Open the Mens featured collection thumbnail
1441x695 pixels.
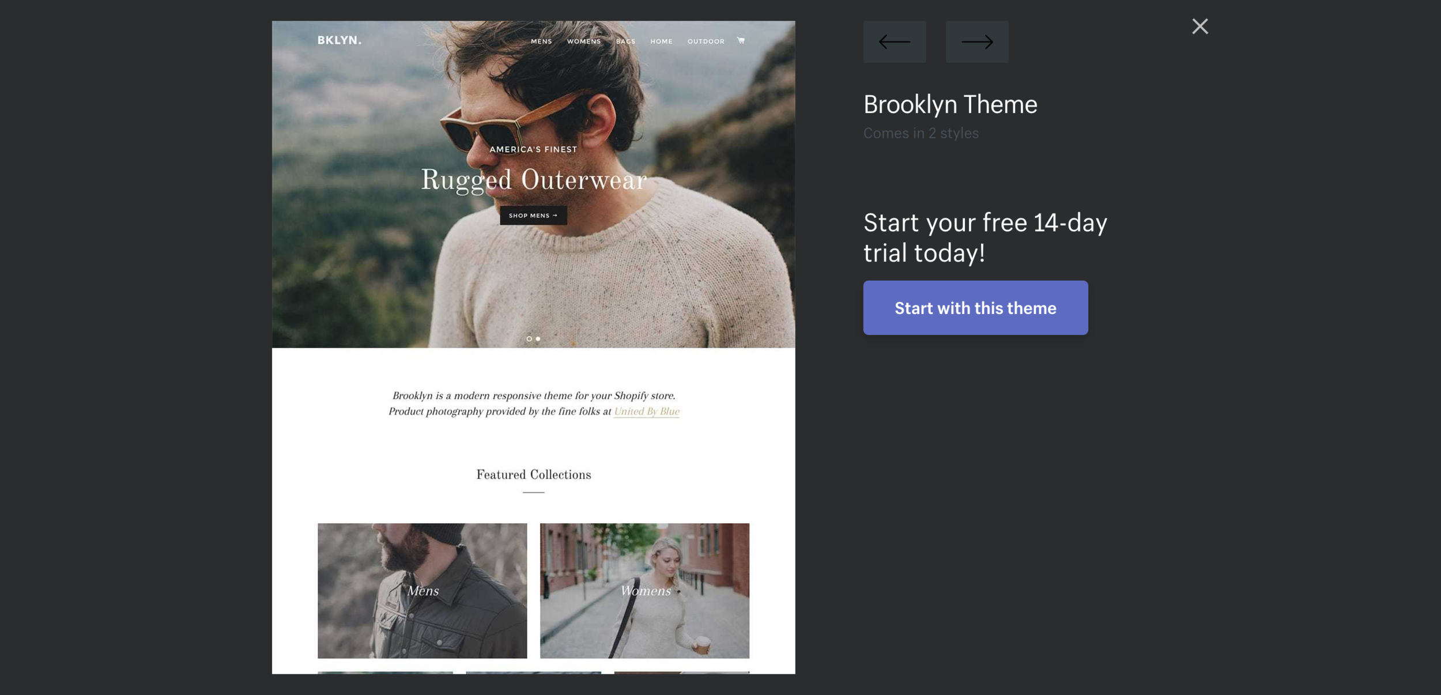point(423,591)
